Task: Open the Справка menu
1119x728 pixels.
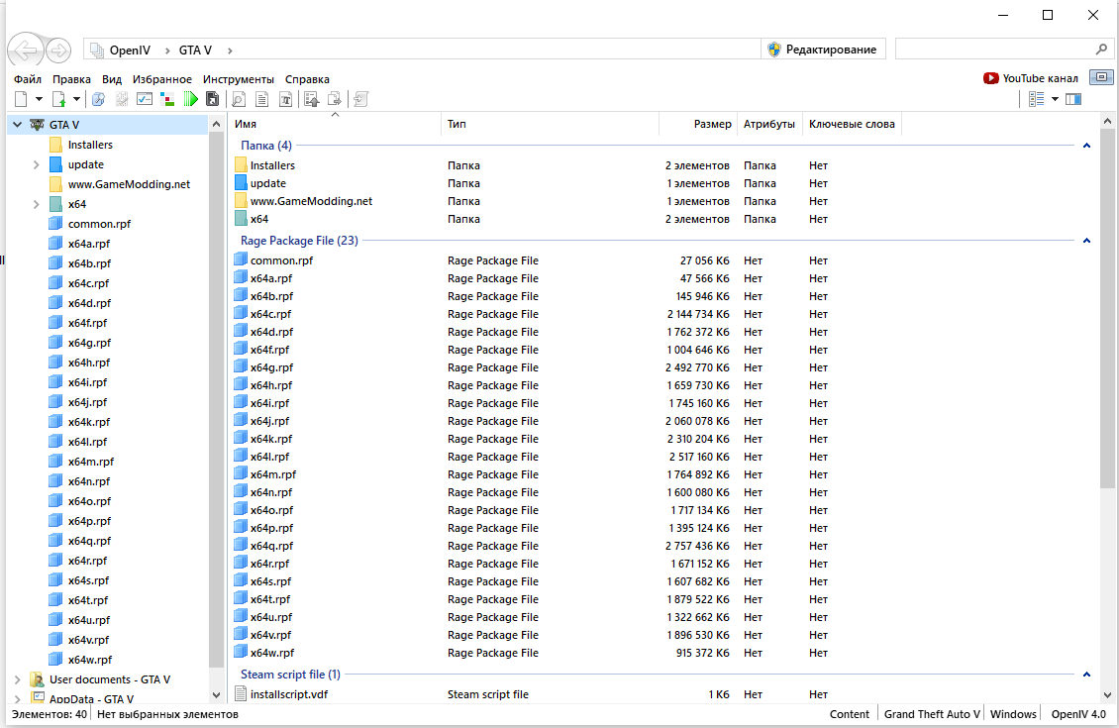Action: (x=307, y=79)
